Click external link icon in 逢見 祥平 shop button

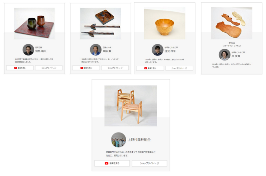pyautogui.click(x=186, y=68)
